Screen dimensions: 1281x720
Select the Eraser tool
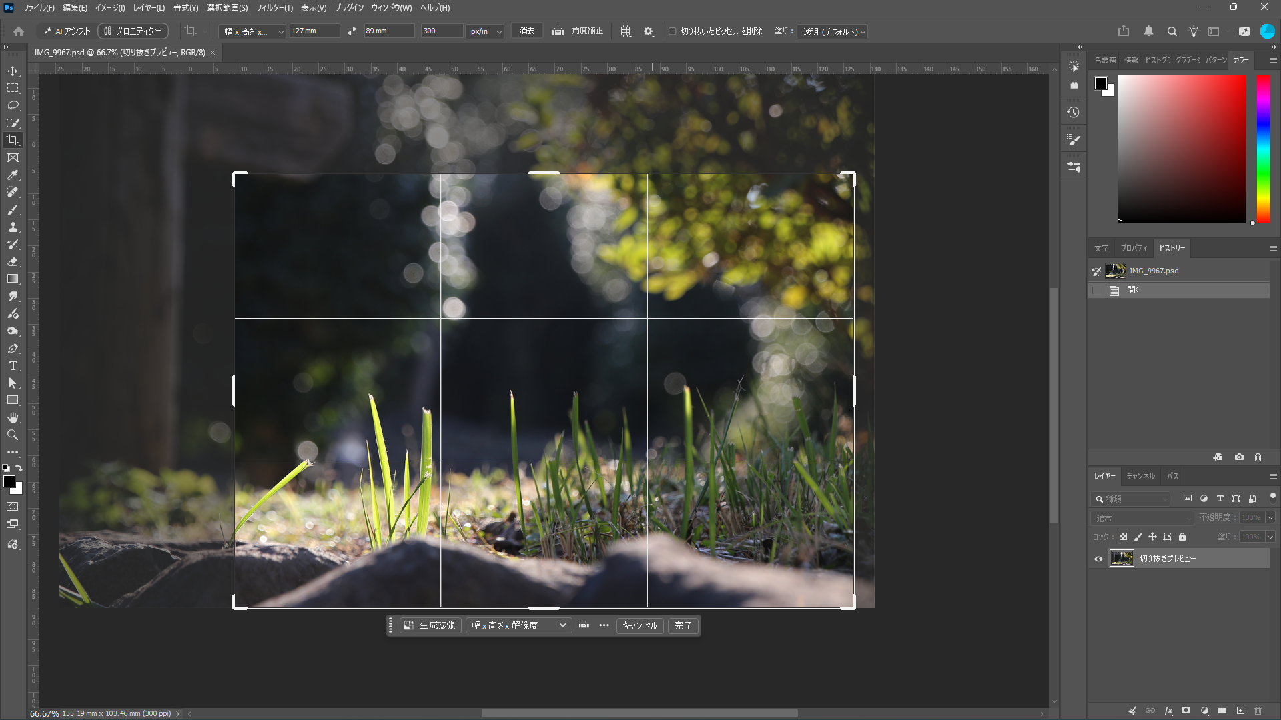(x=13, y=261)
